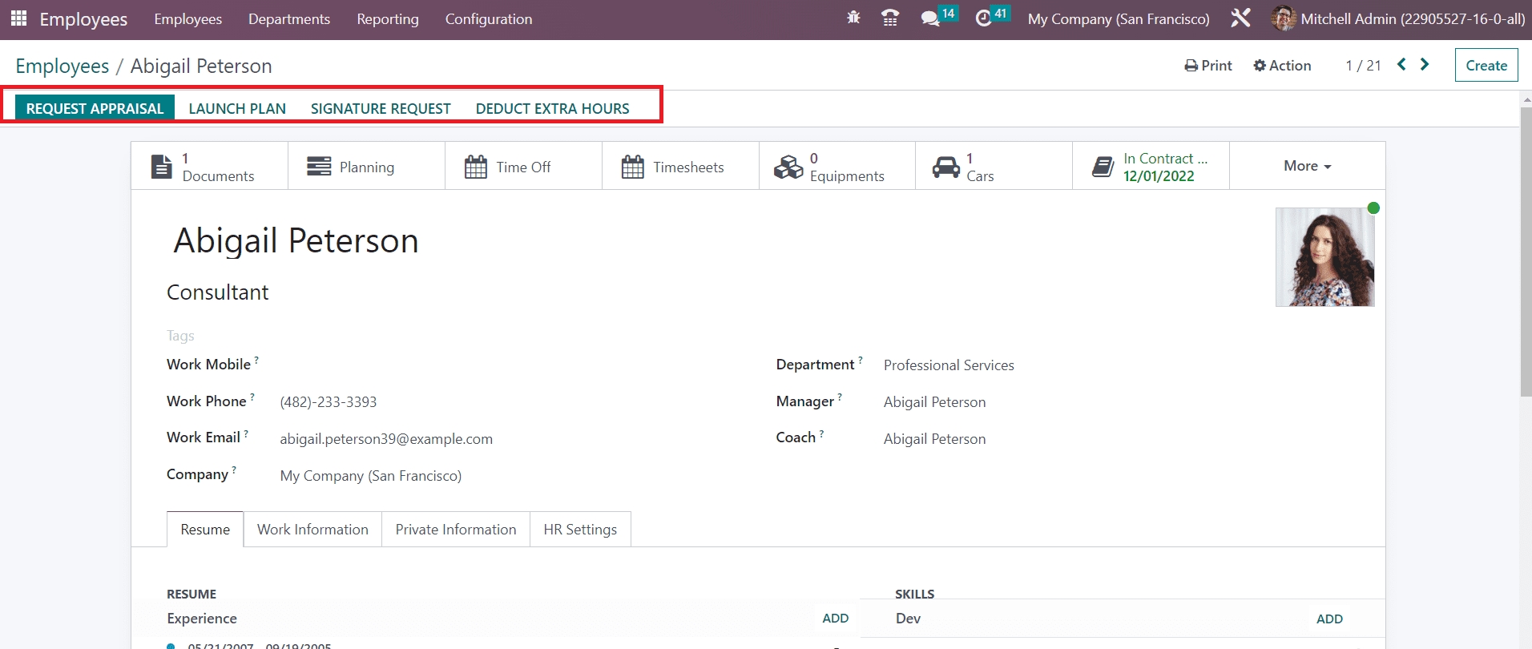
Task: Open the VoIP phone icon
Action: 889,18
